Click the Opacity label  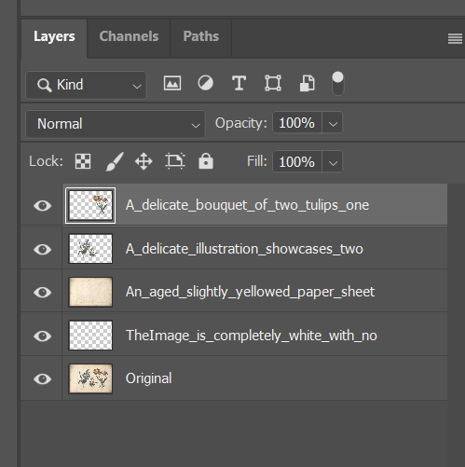tap(240, 123)
